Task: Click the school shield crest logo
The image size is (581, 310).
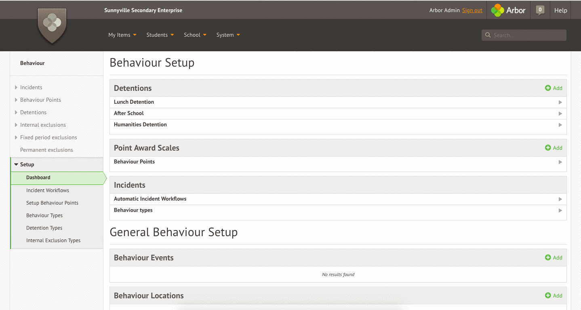Action: [52, 25]
